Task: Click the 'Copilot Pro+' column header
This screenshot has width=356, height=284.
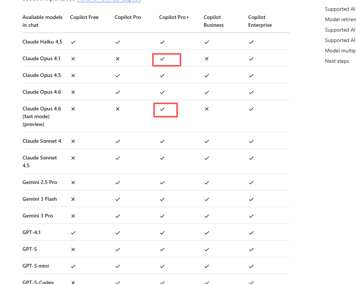Action: (x=174, y=17)
